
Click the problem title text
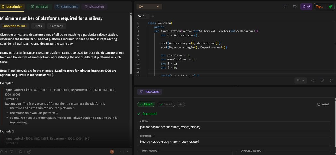tap(51, 18)
